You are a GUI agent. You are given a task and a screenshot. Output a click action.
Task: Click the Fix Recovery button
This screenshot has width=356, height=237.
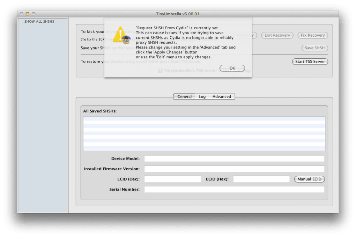313,35
